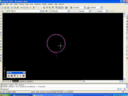This screenshot has width=128, height=96.
Task: Switch to the Layout2 tab
Action: 29,81
